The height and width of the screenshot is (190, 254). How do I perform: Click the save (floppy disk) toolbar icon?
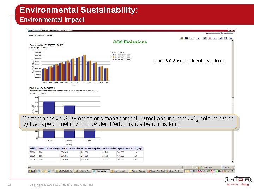pos(186,38)
